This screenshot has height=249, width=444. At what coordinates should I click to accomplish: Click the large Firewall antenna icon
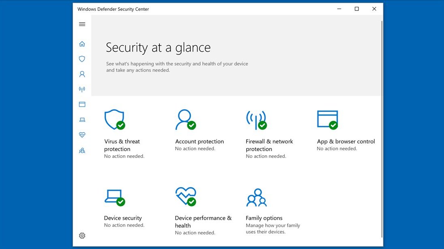point(257,120)
